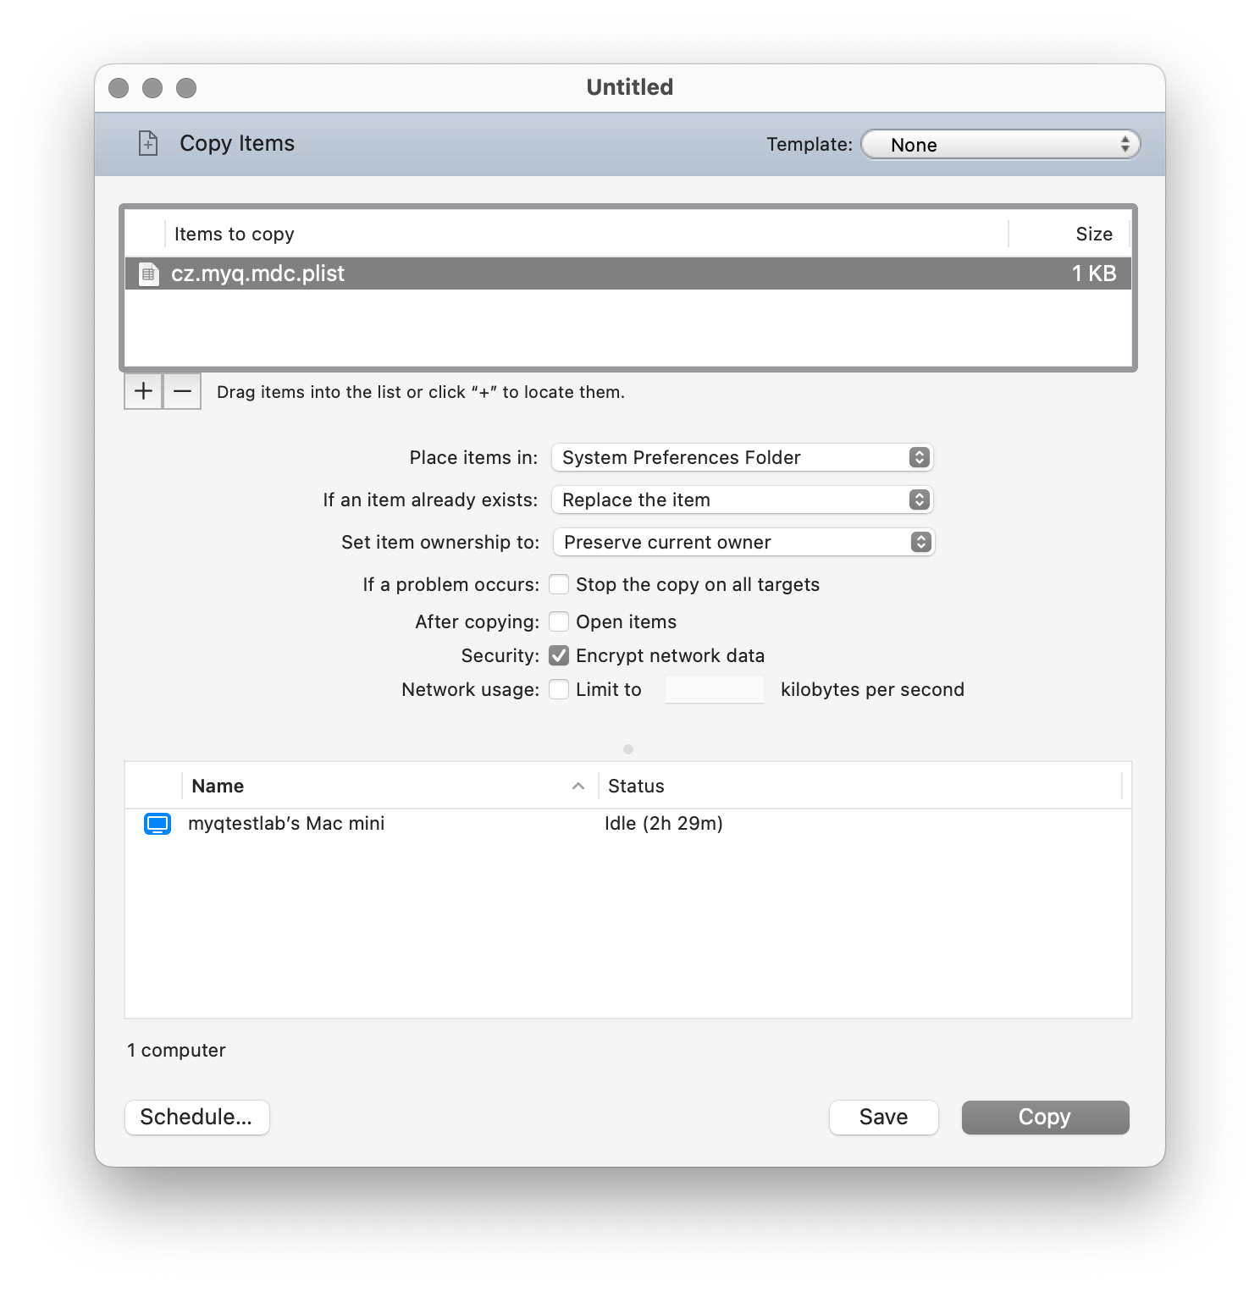Click the plus icon to add items
The height and width of the screenshot is (1292, 1260).
[142, 390]
